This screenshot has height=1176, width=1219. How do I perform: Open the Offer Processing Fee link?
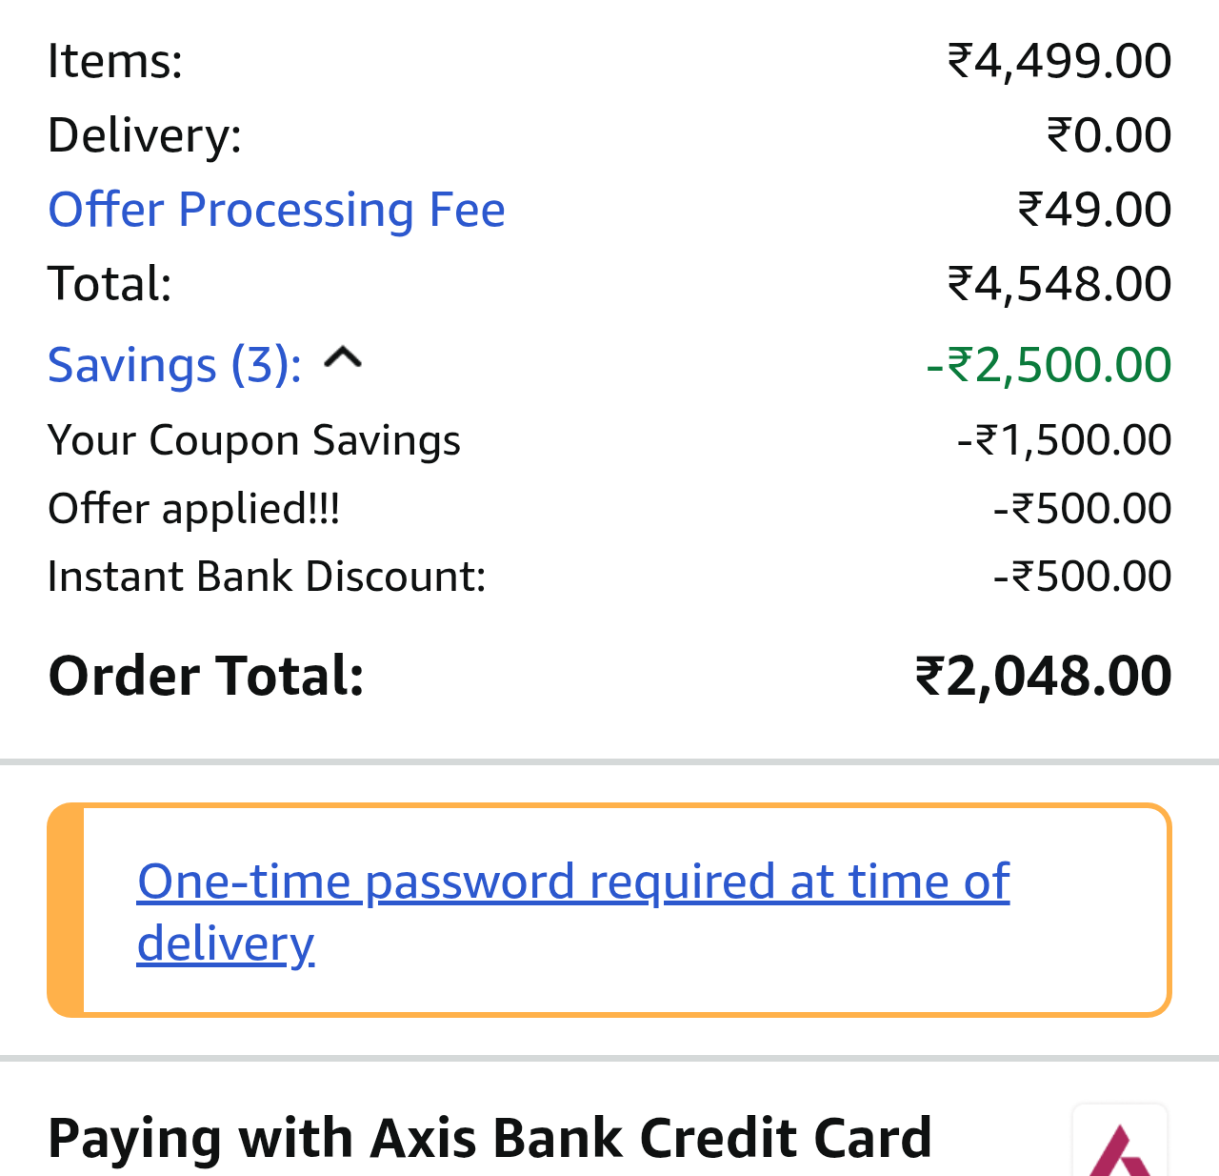tap(276, 210)
